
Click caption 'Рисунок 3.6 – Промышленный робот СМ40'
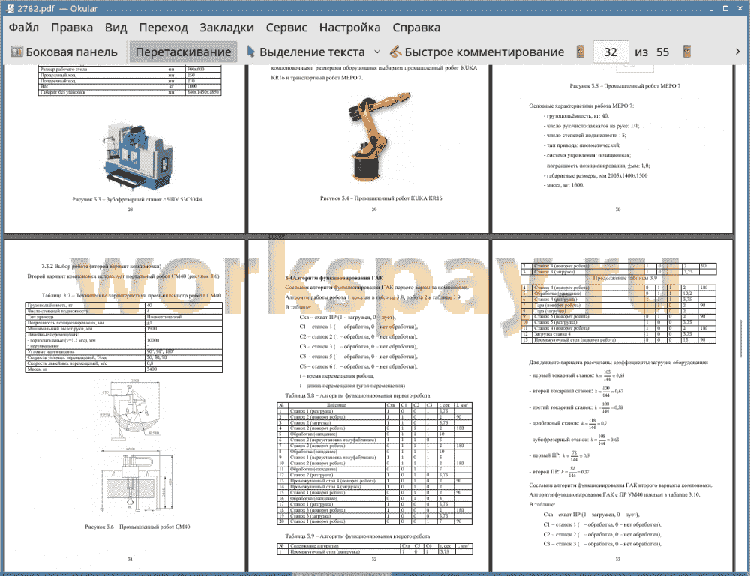pos(137,527)
